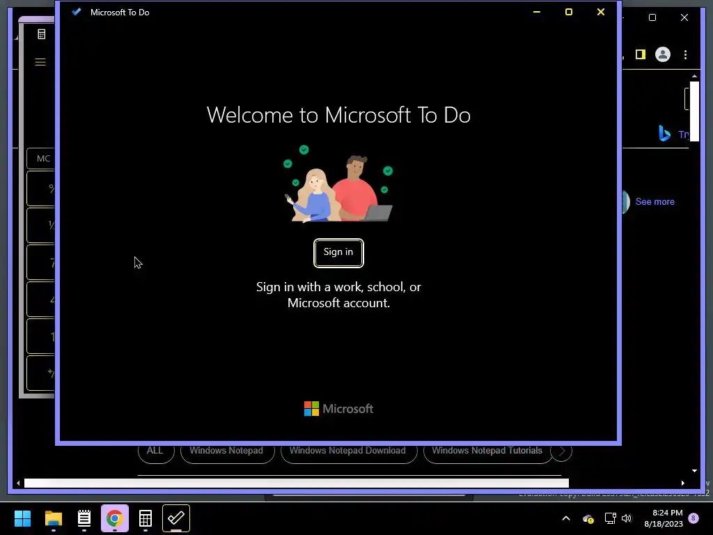Click the horizontal scrollbar left arrow
Viewport: 713px width, 535px height.
tap(18, 483)
